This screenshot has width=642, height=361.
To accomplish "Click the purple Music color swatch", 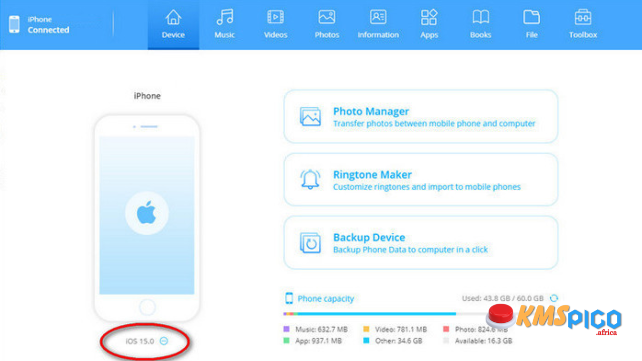I will [x=286, y=329].
